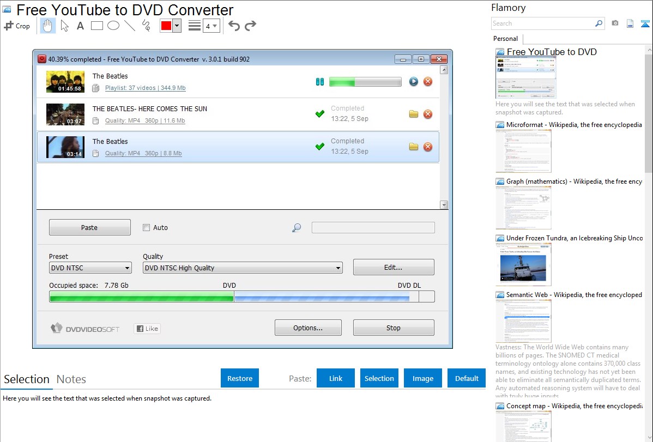Activate the hand pan tool
Screen dimensions: 653x442
point(47,26)
